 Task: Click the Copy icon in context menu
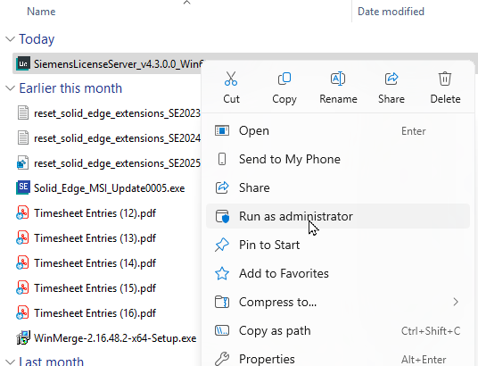point(284,79)
